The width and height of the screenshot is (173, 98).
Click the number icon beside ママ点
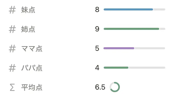coord(12,49)
